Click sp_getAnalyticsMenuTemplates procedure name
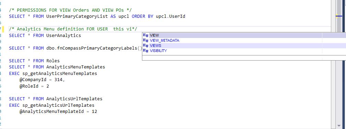The width and height of the screenshot is (346, 129). [x=60, y=73]
